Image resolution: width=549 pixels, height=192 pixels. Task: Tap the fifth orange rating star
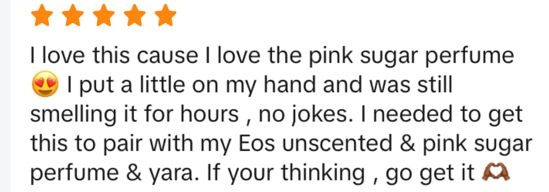point(165,17)
